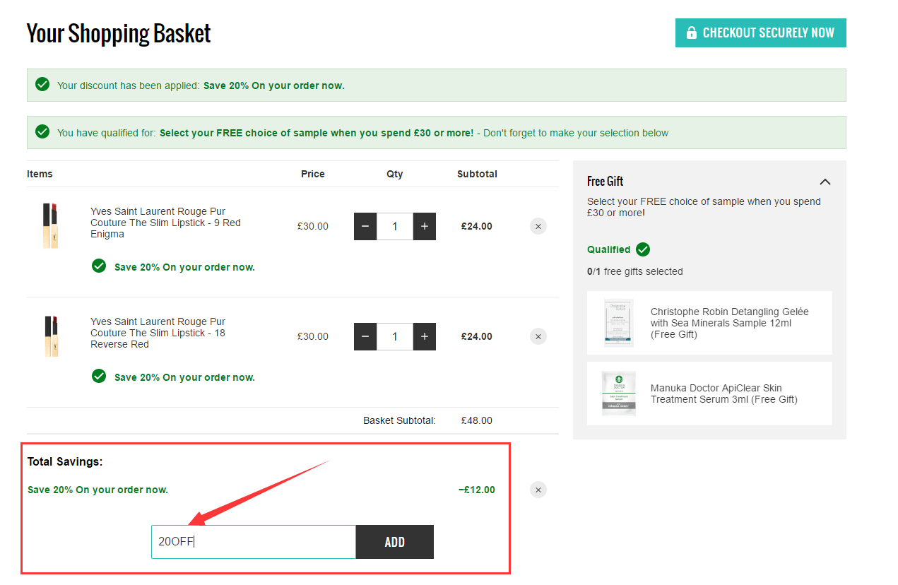The image size is (898, 585).
Task: Click the Total Savings label
Action: (65, 461)
